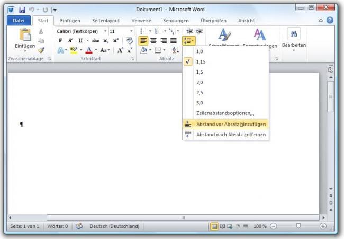Viewport: 344px width, 239px height.
Task: Expand the bullet list dropdown arrow
Action: (150, 31)
